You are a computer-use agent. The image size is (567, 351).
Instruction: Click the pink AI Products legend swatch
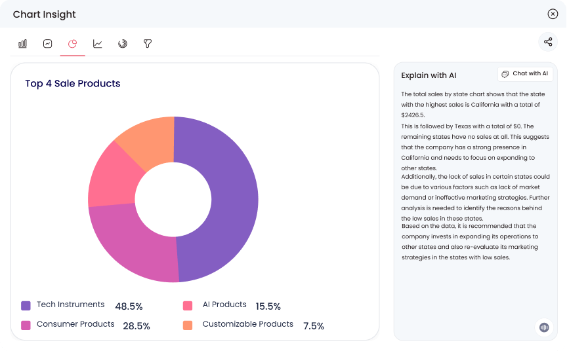(188, 305)
